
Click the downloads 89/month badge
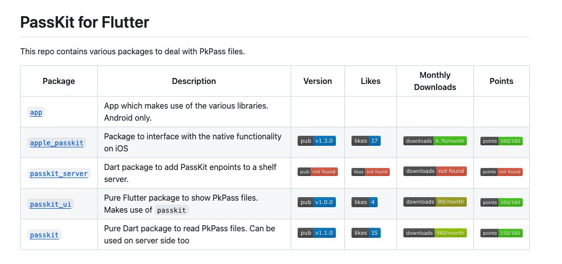(435, 202)
